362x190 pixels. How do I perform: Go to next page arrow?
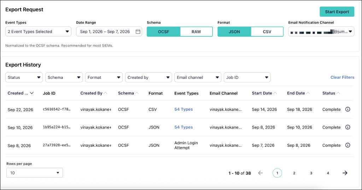(x=345, y=173)
